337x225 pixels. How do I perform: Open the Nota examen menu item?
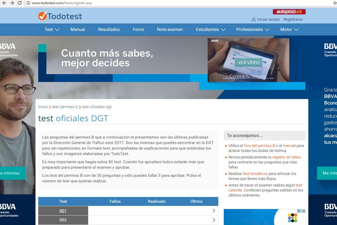click(x=170, y=30)
